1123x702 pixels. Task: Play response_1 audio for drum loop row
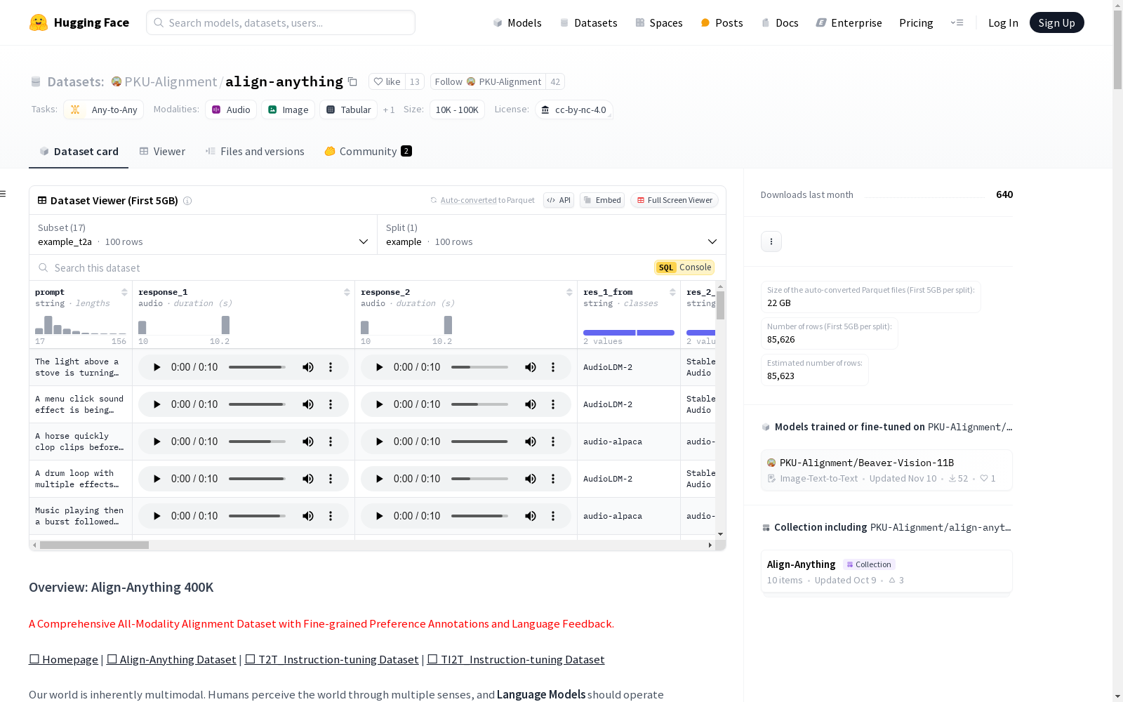point(157,479)
